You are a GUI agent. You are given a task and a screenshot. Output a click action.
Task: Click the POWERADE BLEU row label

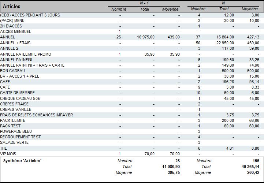(15, 131)
